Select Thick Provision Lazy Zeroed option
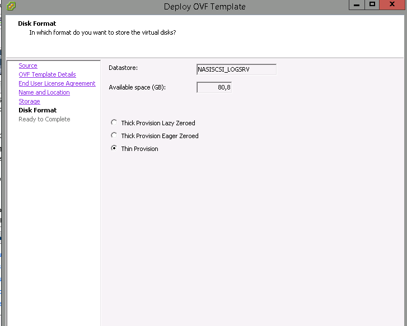This screenshot has width=407, height=326. point(115,123)
